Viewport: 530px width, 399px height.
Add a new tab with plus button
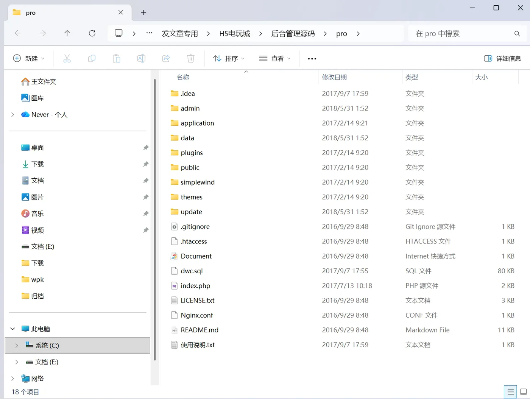(x=143, y=12)
